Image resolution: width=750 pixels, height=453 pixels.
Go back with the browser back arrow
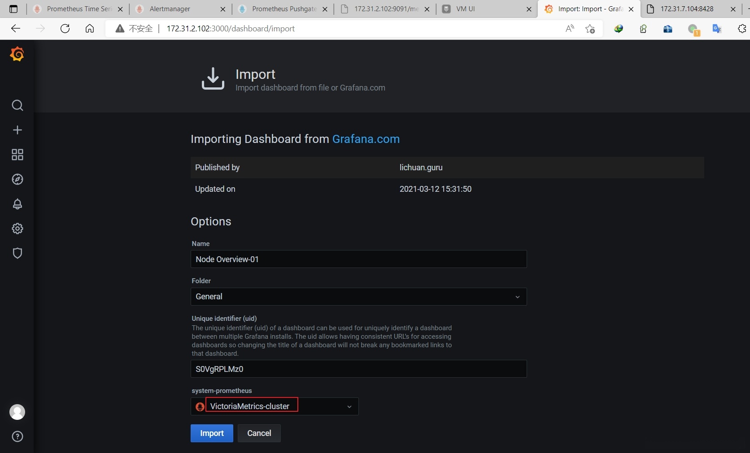coord(16,29)
